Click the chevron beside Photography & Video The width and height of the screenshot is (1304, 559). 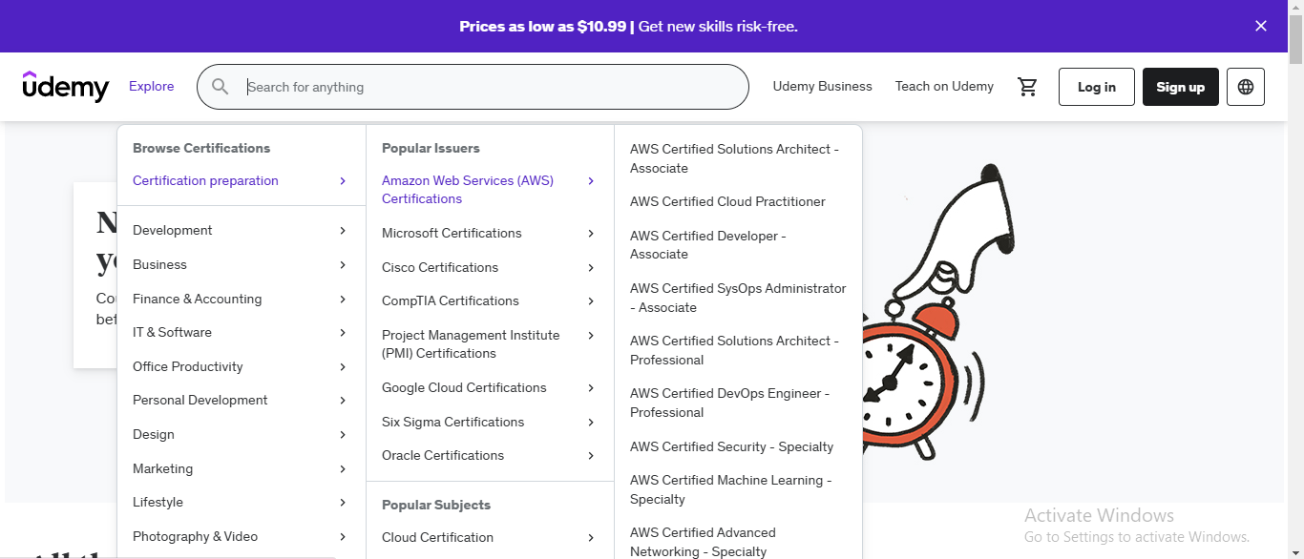click(x=343, y=537)
